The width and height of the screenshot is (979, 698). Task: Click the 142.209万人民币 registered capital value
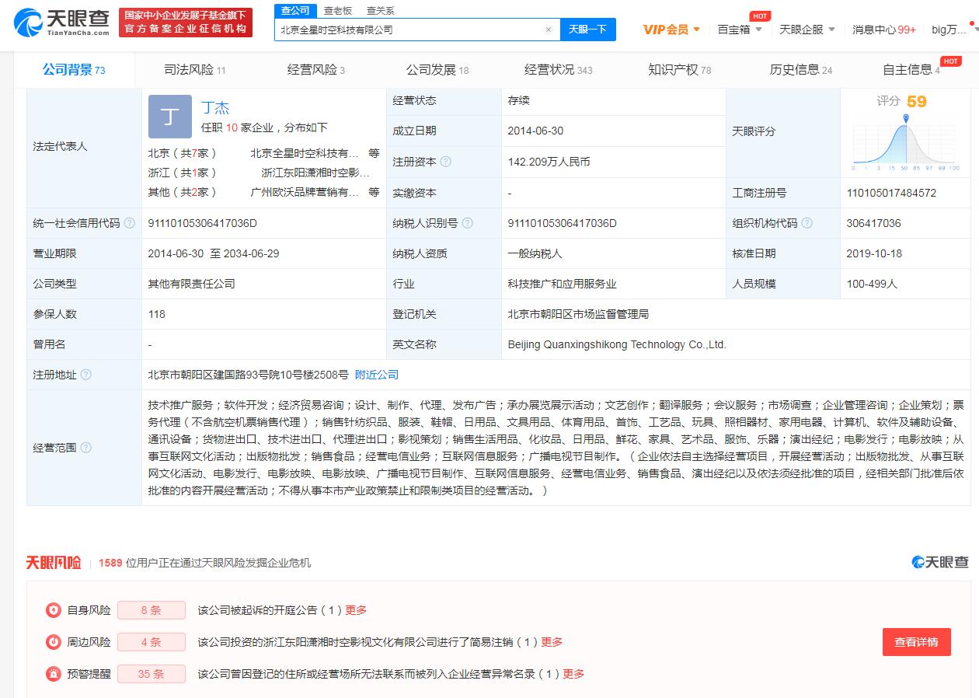[x=549, y=162]
